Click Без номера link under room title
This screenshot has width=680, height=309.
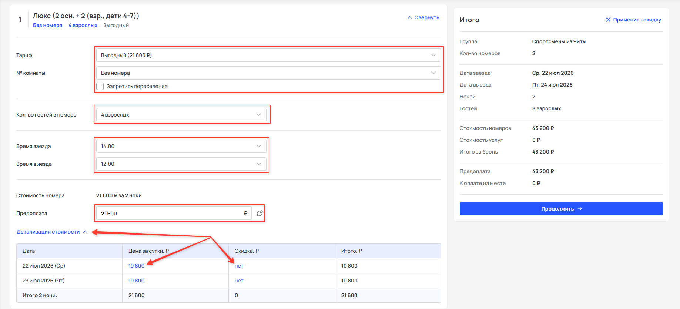click(48, 25)
